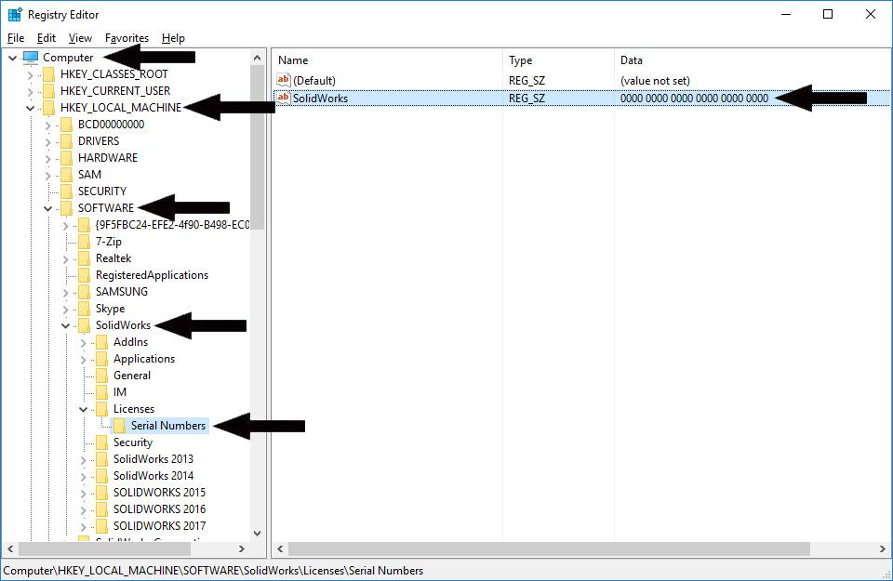
Task: Click the Applications folder icon
Action: coord(102,359)
